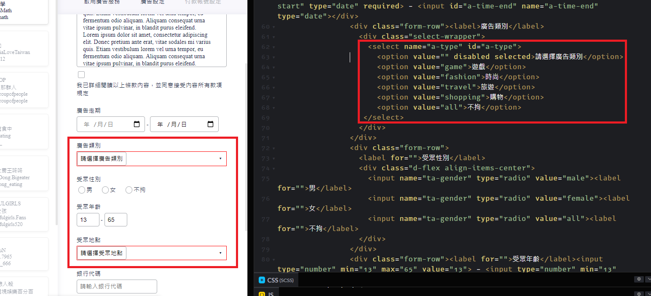Image resolution: width=651 pixels, height=296 pixels.
Task: Click the maximum age field showing 65
Action: (x=115, y=220)
